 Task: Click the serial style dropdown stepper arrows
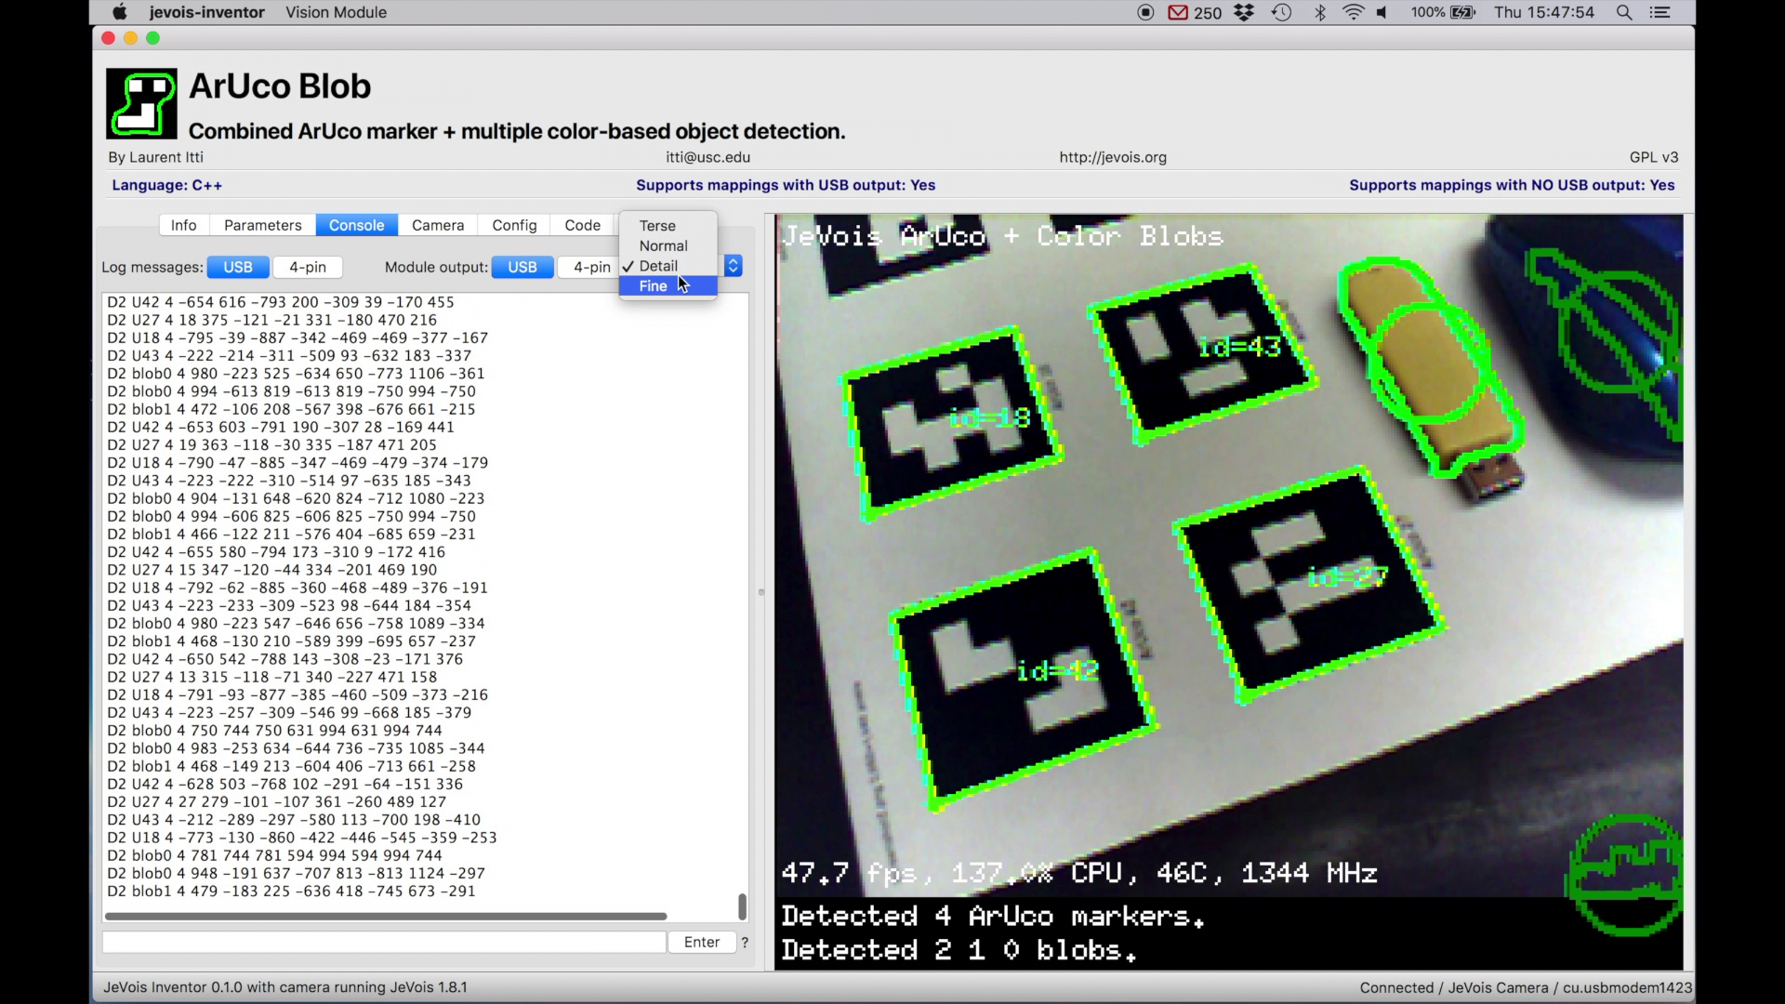click(x=734, y=267)
